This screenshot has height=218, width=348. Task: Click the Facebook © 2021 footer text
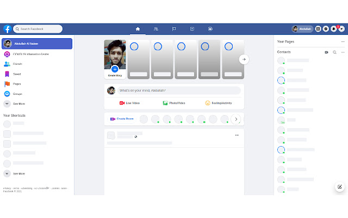tap(13, 191)
